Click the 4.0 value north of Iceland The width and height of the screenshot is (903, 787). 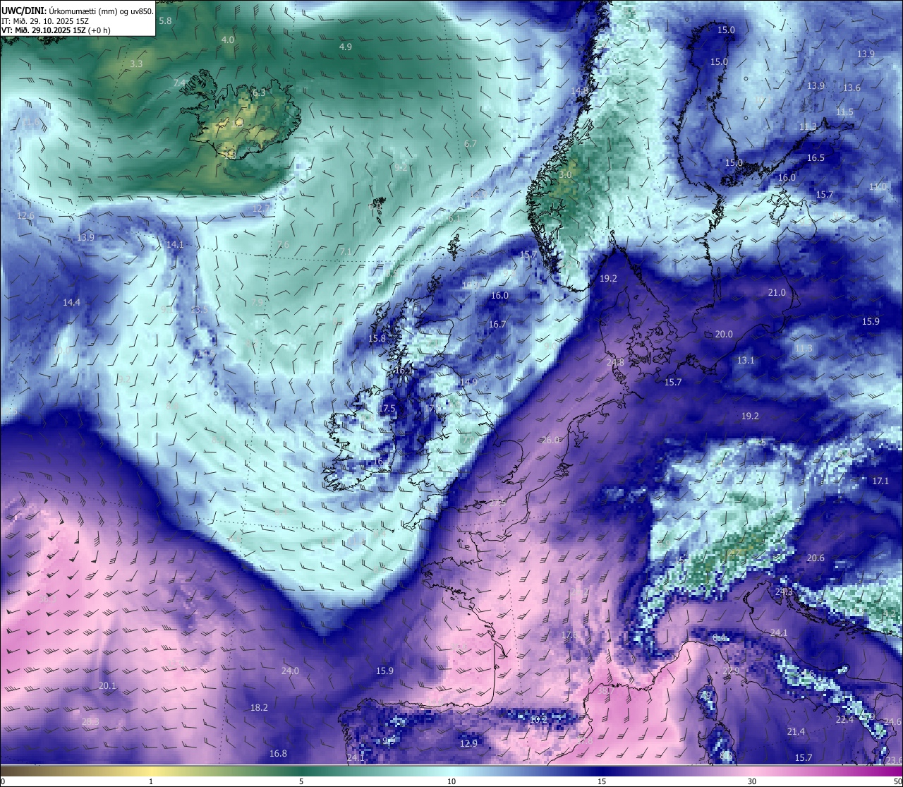(227, 40)
